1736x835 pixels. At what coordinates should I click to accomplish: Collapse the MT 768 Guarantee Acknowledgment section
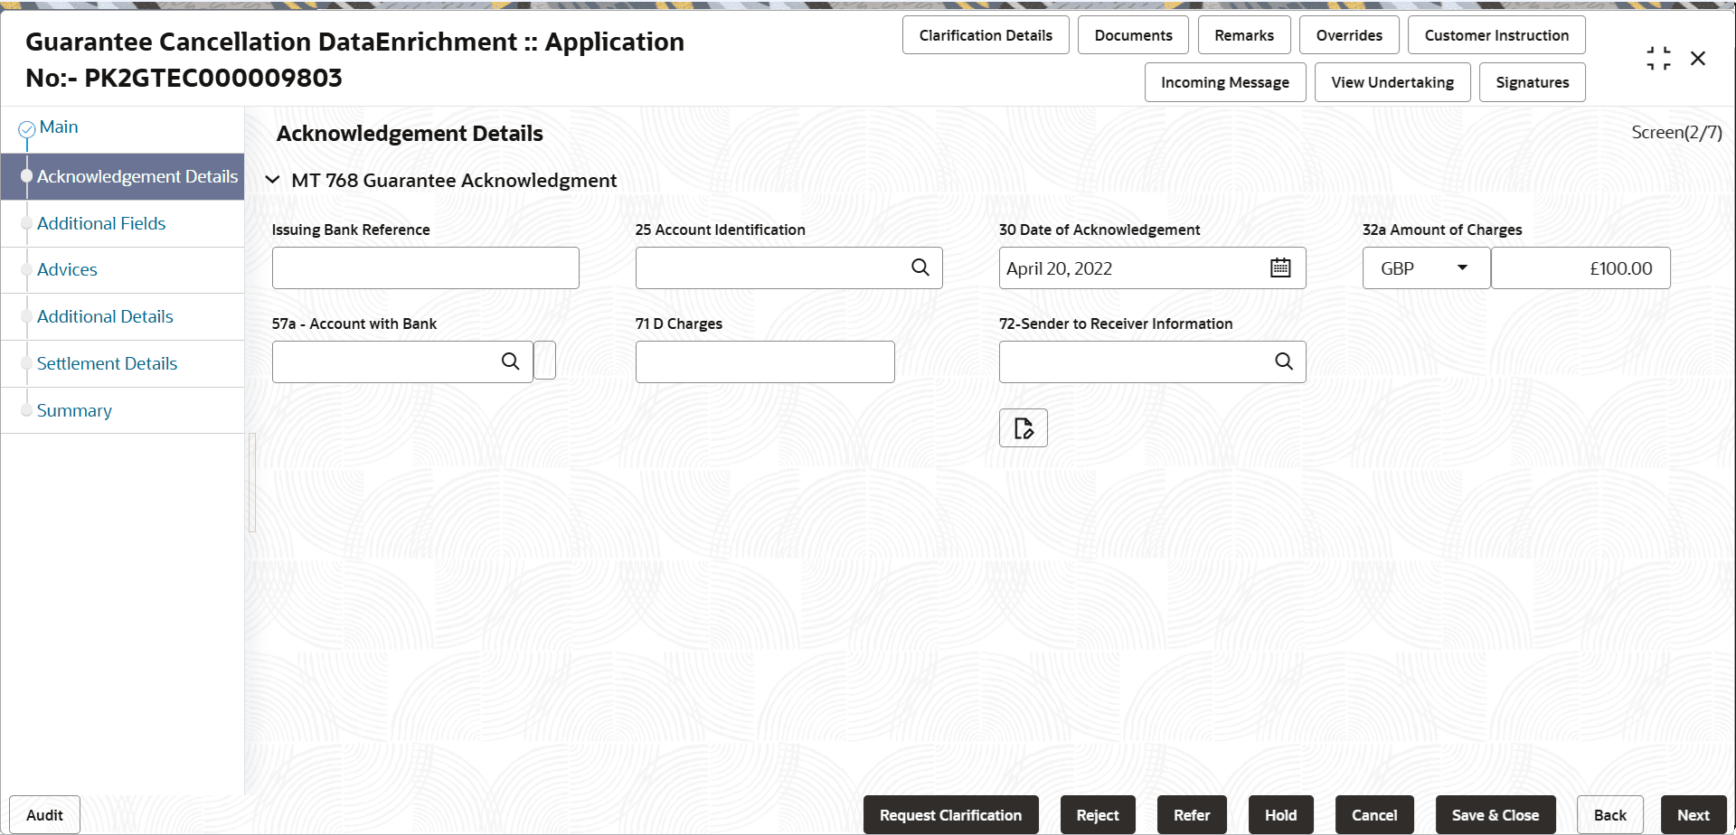point(273,180)
